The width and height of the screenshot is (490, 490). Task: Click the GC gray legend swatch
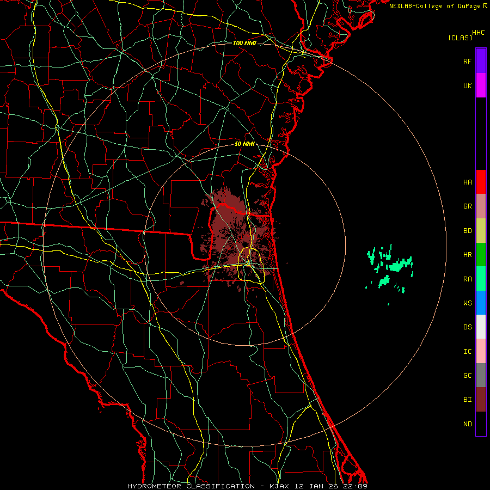[x=481, y=375]
